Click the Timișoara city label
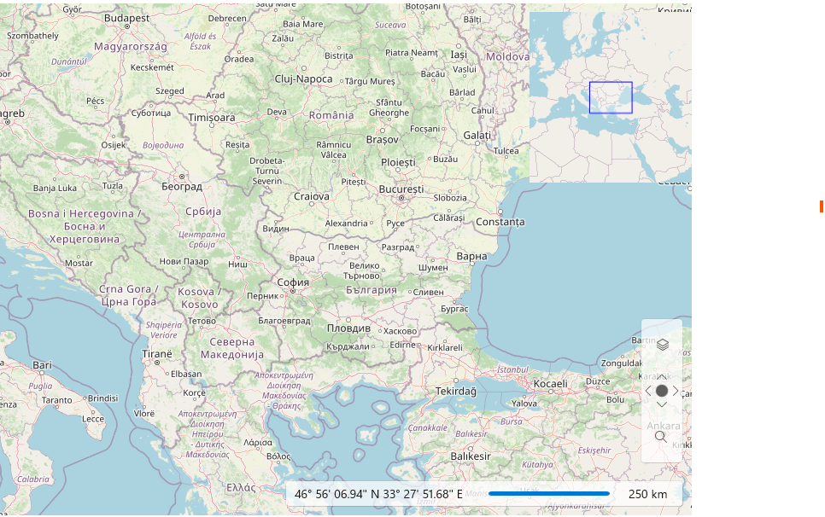This screenshot has width=825, height=517. coord(212,118)
